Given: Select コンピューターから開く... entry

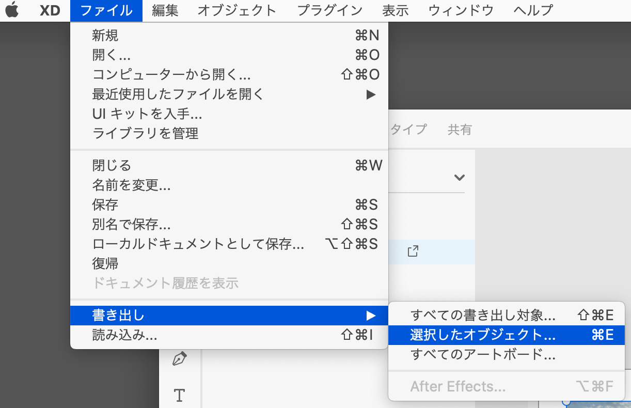Looking at the screenshot, I should tap(229, 74).
